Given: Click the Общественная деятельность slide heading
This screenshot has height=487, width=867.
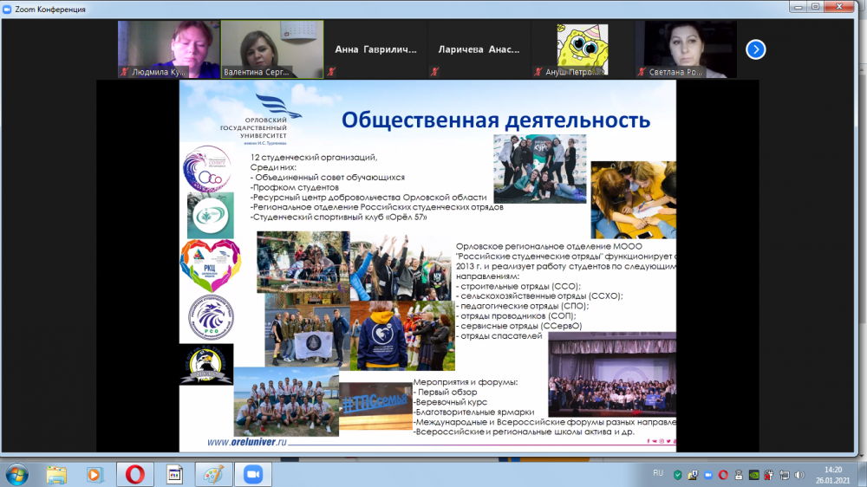Looking at the screenshot, I should tap(493, 119).
